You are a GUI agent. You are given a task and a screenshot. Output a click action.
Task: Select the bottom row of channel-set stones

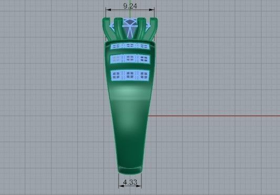pyautogui.click(x=130, y=75)
